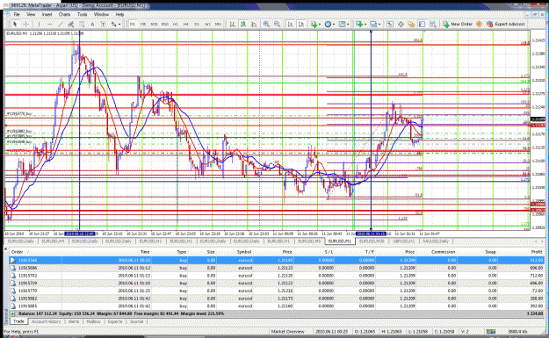Select the Text Label 'T' tool
The image size is (549, 338).
[103, 25]
